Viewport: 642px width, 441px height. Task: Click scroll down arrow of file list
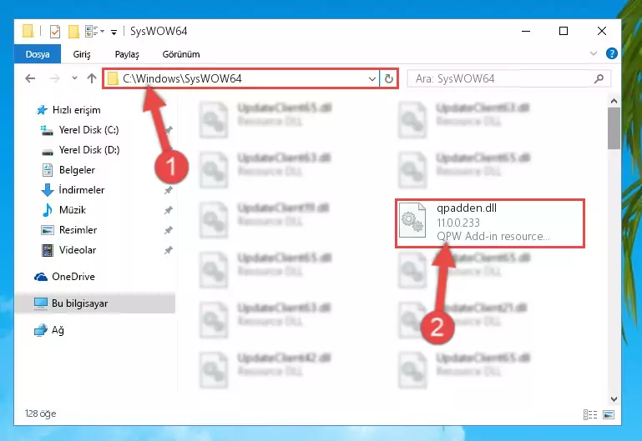[x=614, y=399]
